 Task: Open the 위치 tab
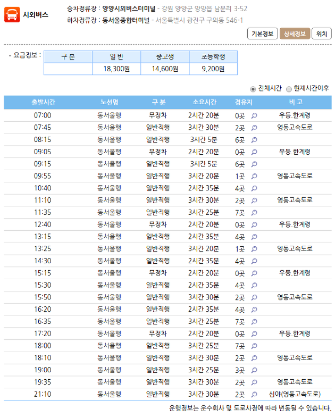(x=321, y=34)
